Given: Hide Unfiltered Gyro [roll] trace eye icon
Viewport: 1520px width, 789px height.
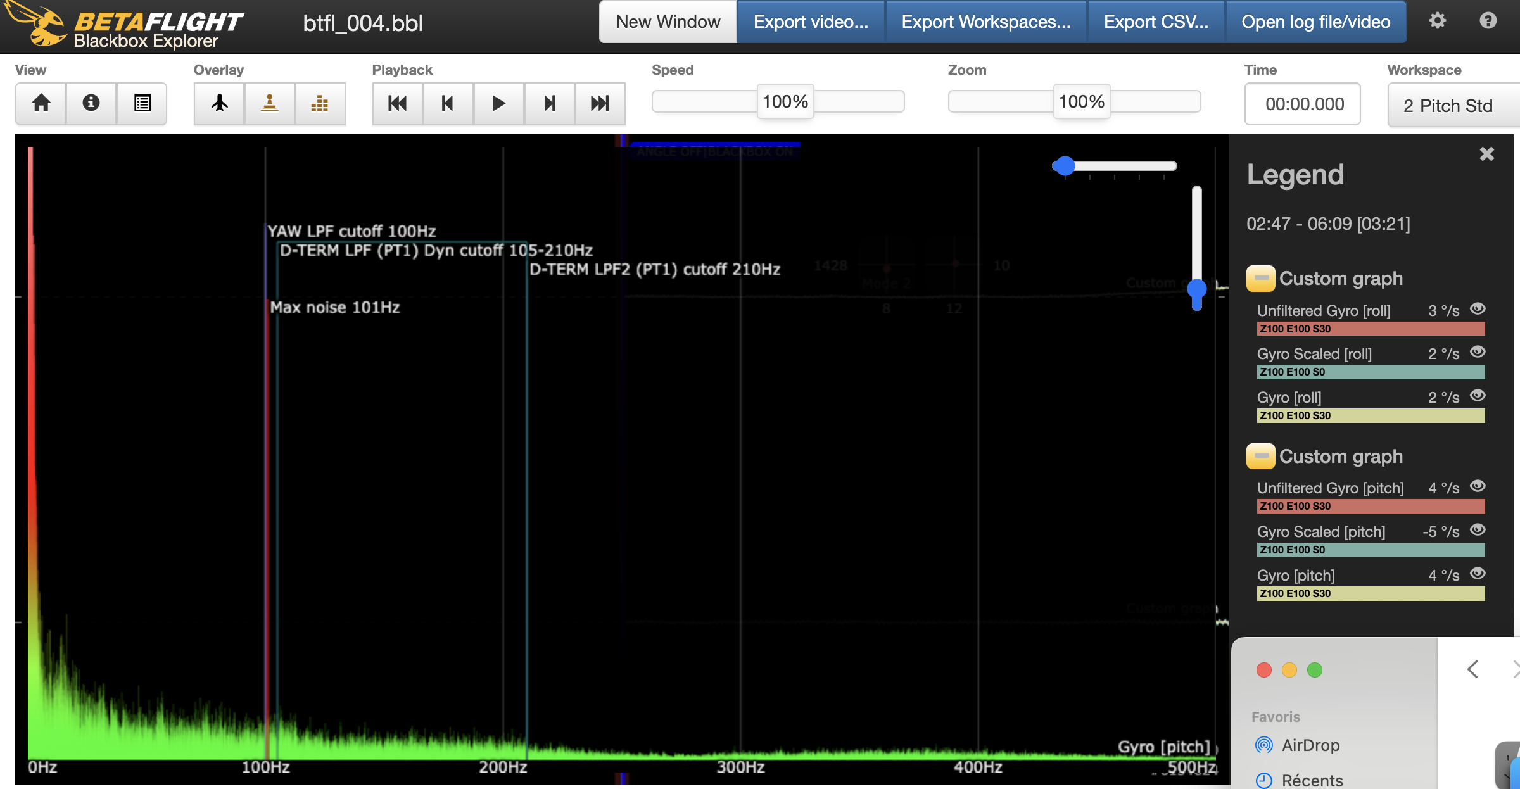Looking at the screenshot, I should click(1478, 309).
